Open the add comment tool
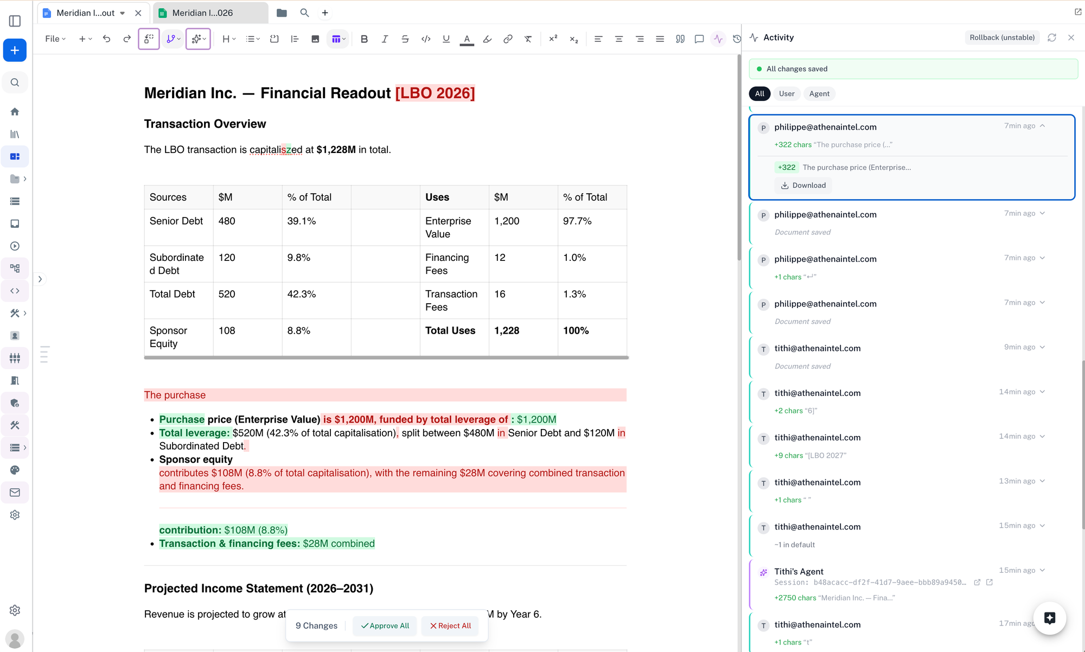Viewport: 1085px width, 652px height. point(699,39)
